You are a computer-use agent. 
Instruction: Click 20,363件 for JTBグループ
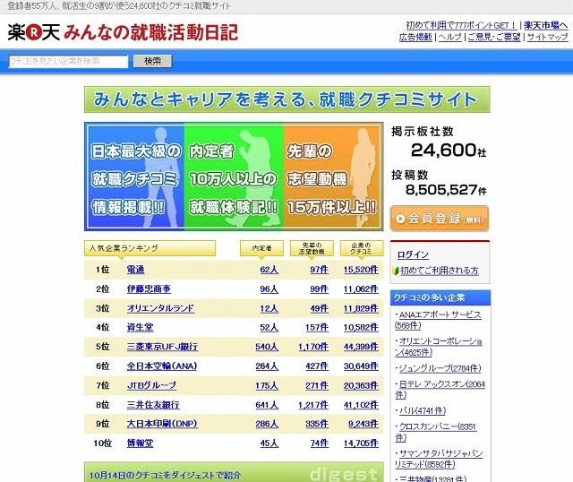361,385
